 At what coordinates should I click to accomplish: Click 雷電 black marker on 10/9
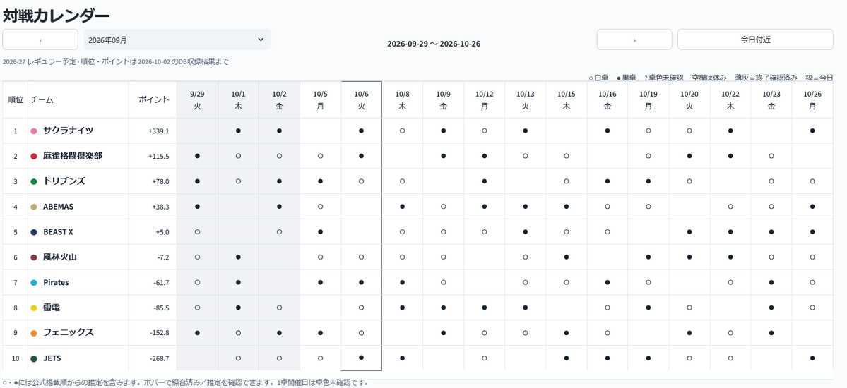click(x=444, y=308)
